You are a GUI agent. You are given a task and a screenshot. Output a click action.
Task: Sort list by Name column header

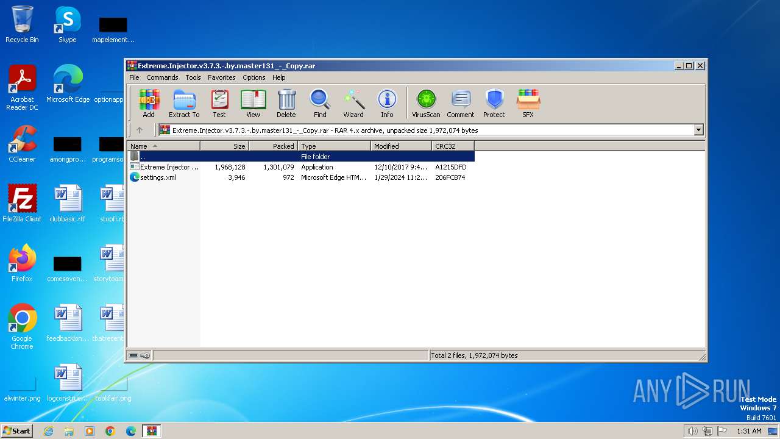(x=163, y=146)
